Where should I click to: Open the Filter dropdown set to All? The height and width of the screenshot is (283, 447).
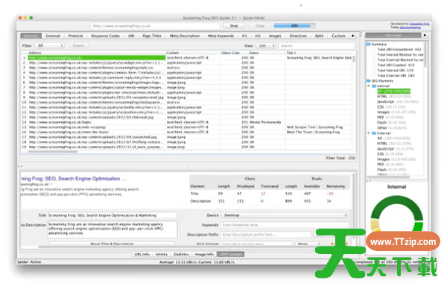[50, 45]
